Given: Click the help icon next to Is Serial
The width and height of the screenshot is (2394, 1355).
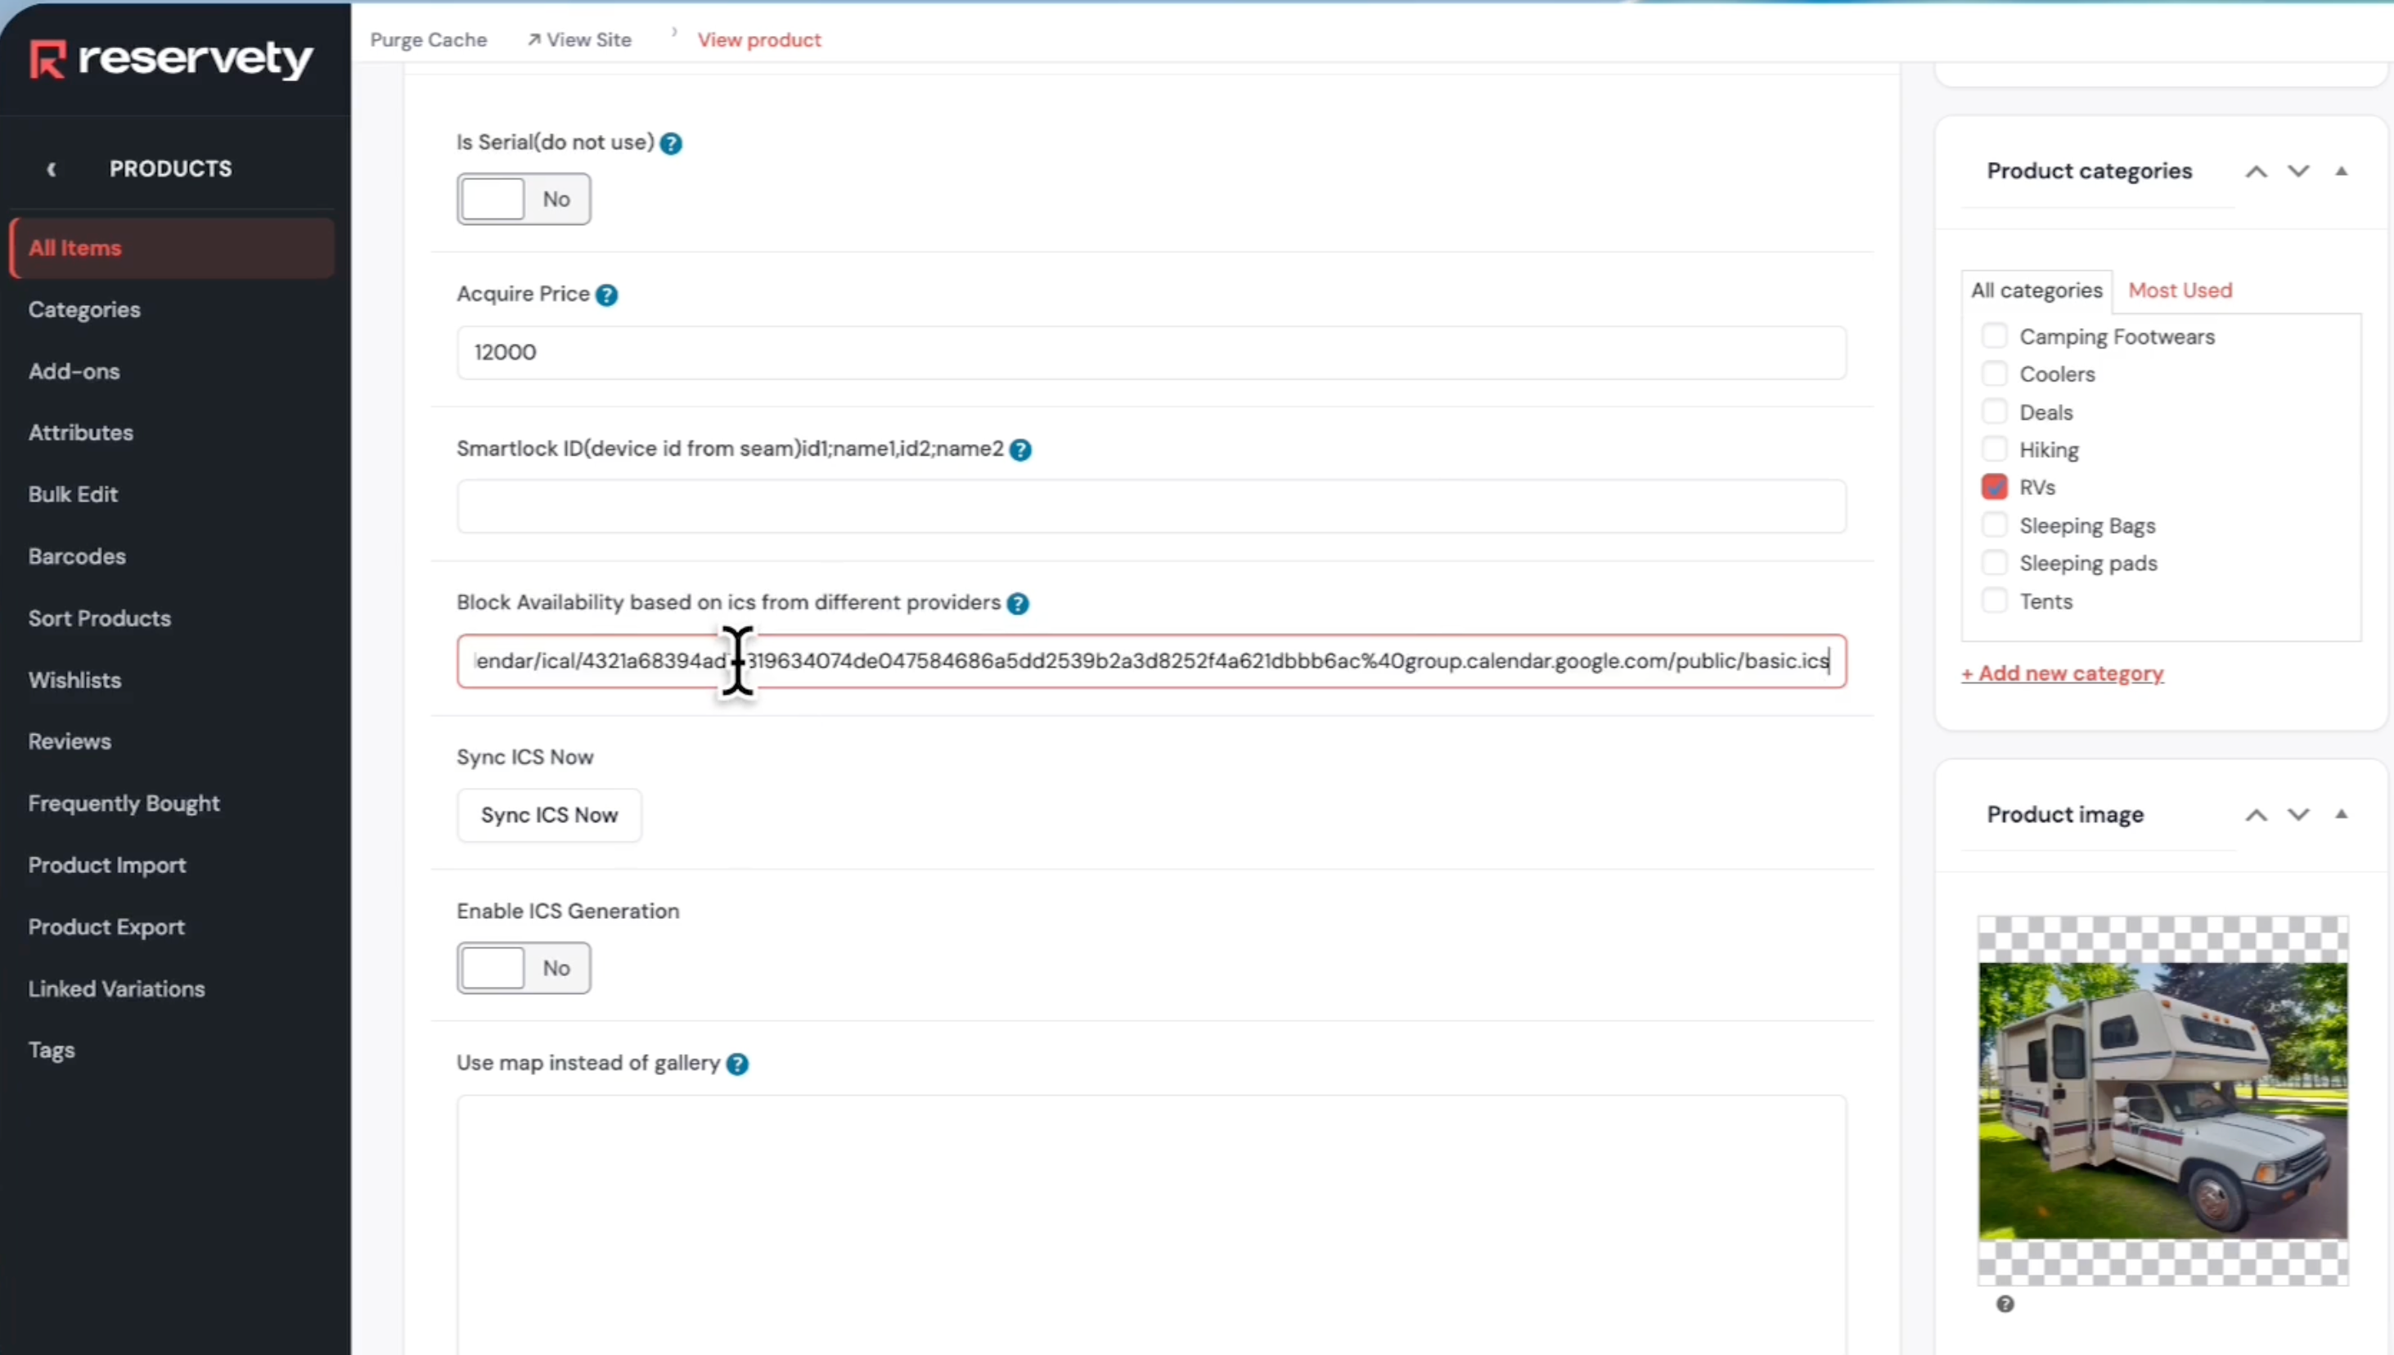Looking at the screenshot, I should click(x=671, y=143).
